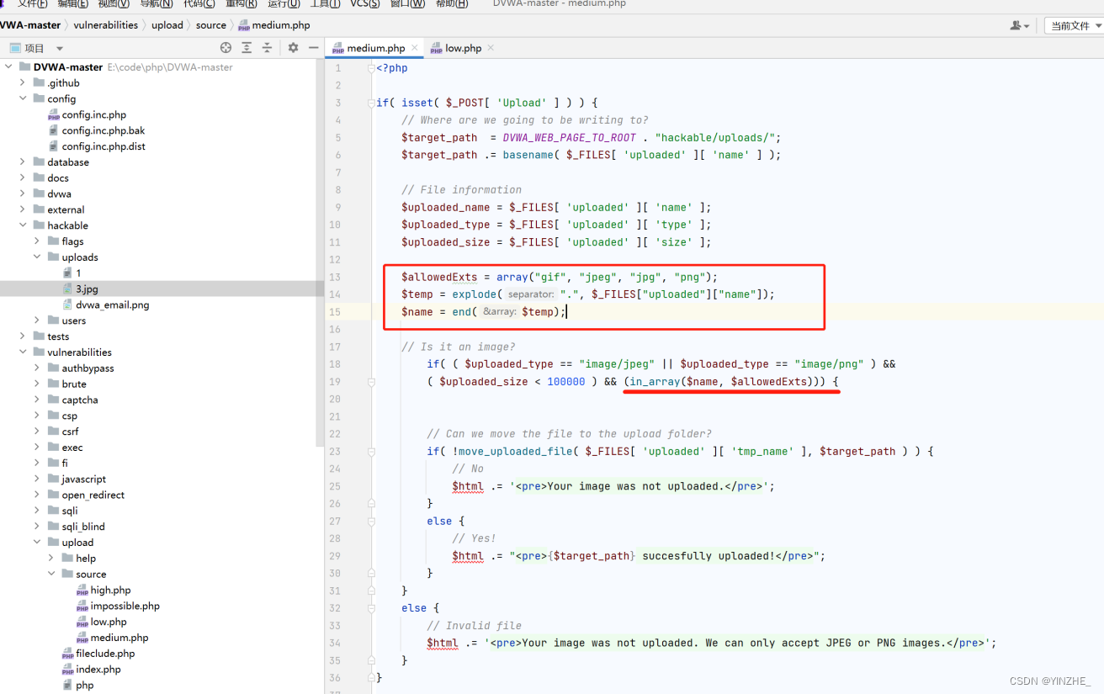Switch to the low.php editor tab

pos(464,48)
